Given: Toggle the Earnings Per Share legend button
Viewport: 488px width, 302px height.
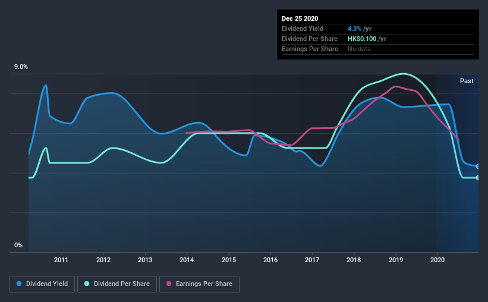Looking at the screenshot, I should 199,284.
